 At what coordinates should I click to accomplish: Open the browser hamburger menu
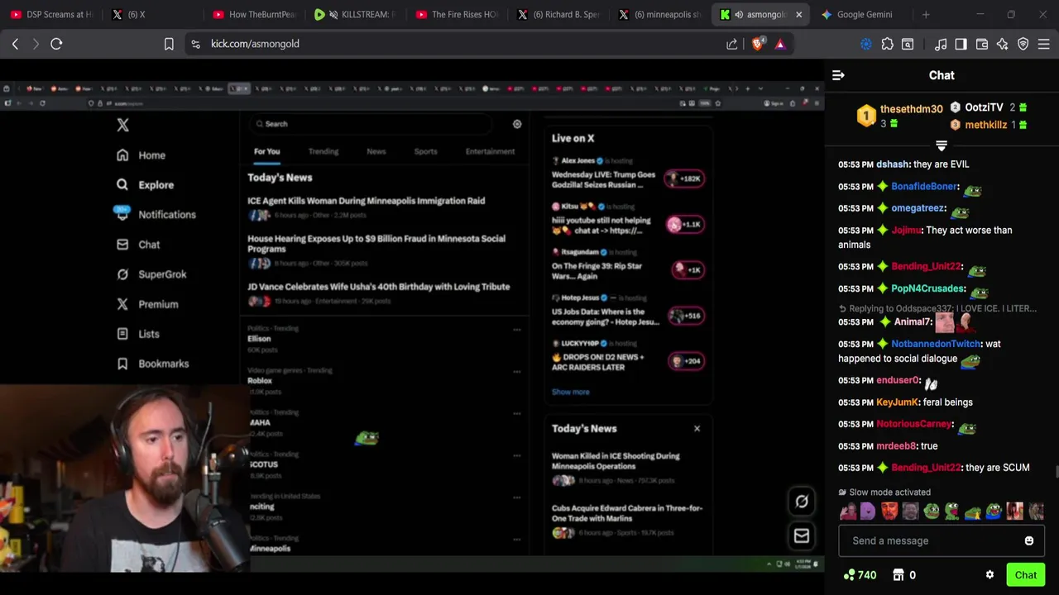pyautogui.click(x=1044, y=44)
